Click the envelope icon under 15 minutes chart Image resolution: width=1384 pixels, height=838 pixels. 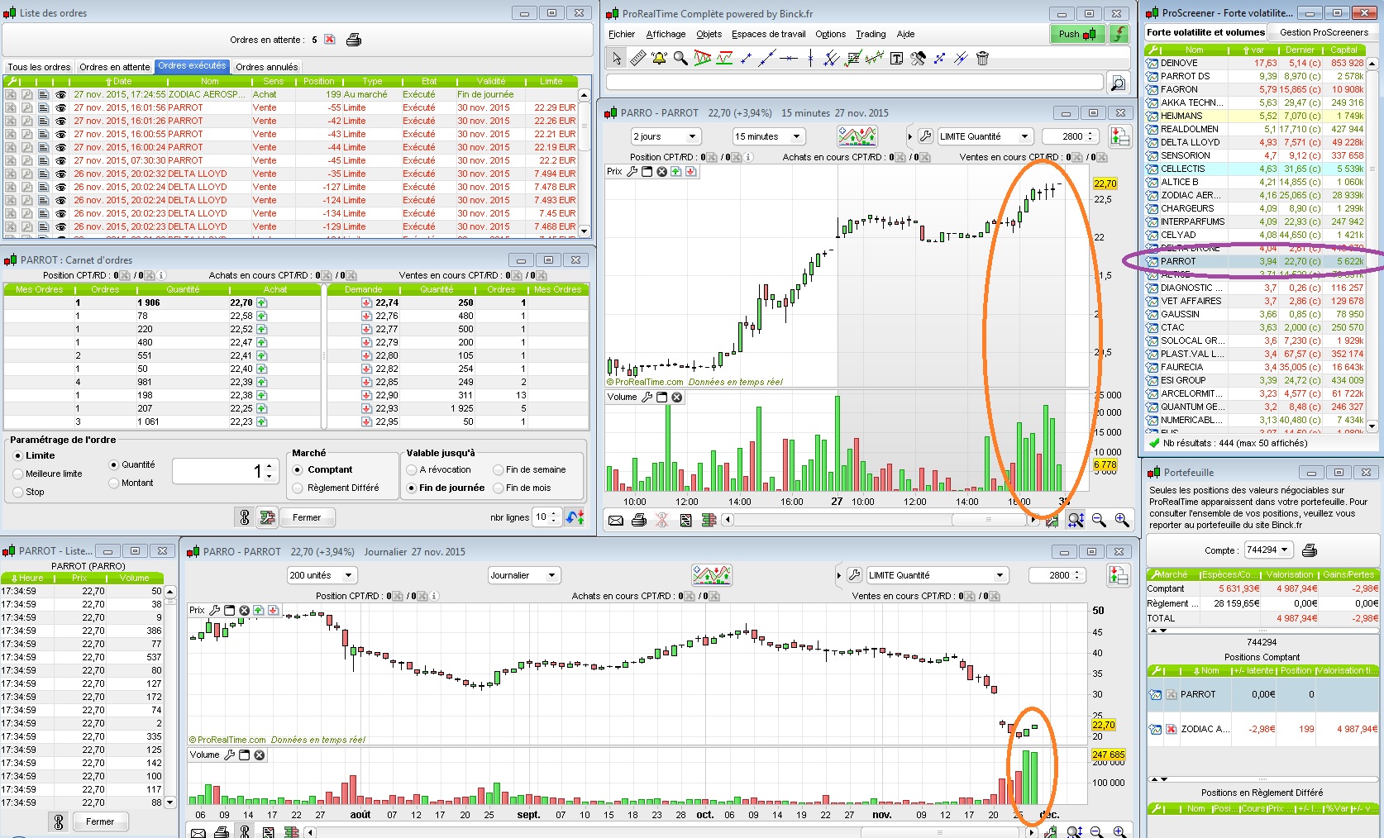point(616,520)
